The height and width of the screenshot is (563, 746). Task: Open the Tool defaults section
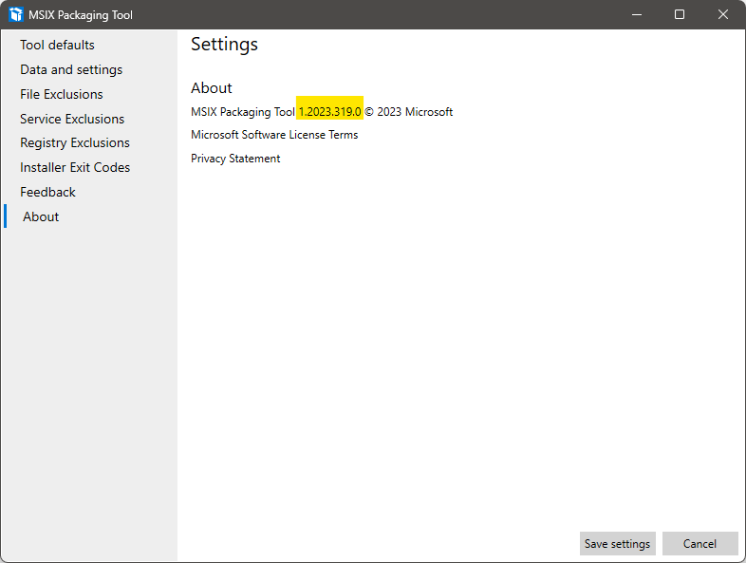pyautogui.click(x=57, y=45)
